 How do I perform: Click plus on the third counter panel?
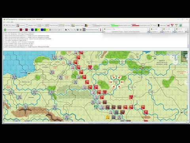point(173,32)
